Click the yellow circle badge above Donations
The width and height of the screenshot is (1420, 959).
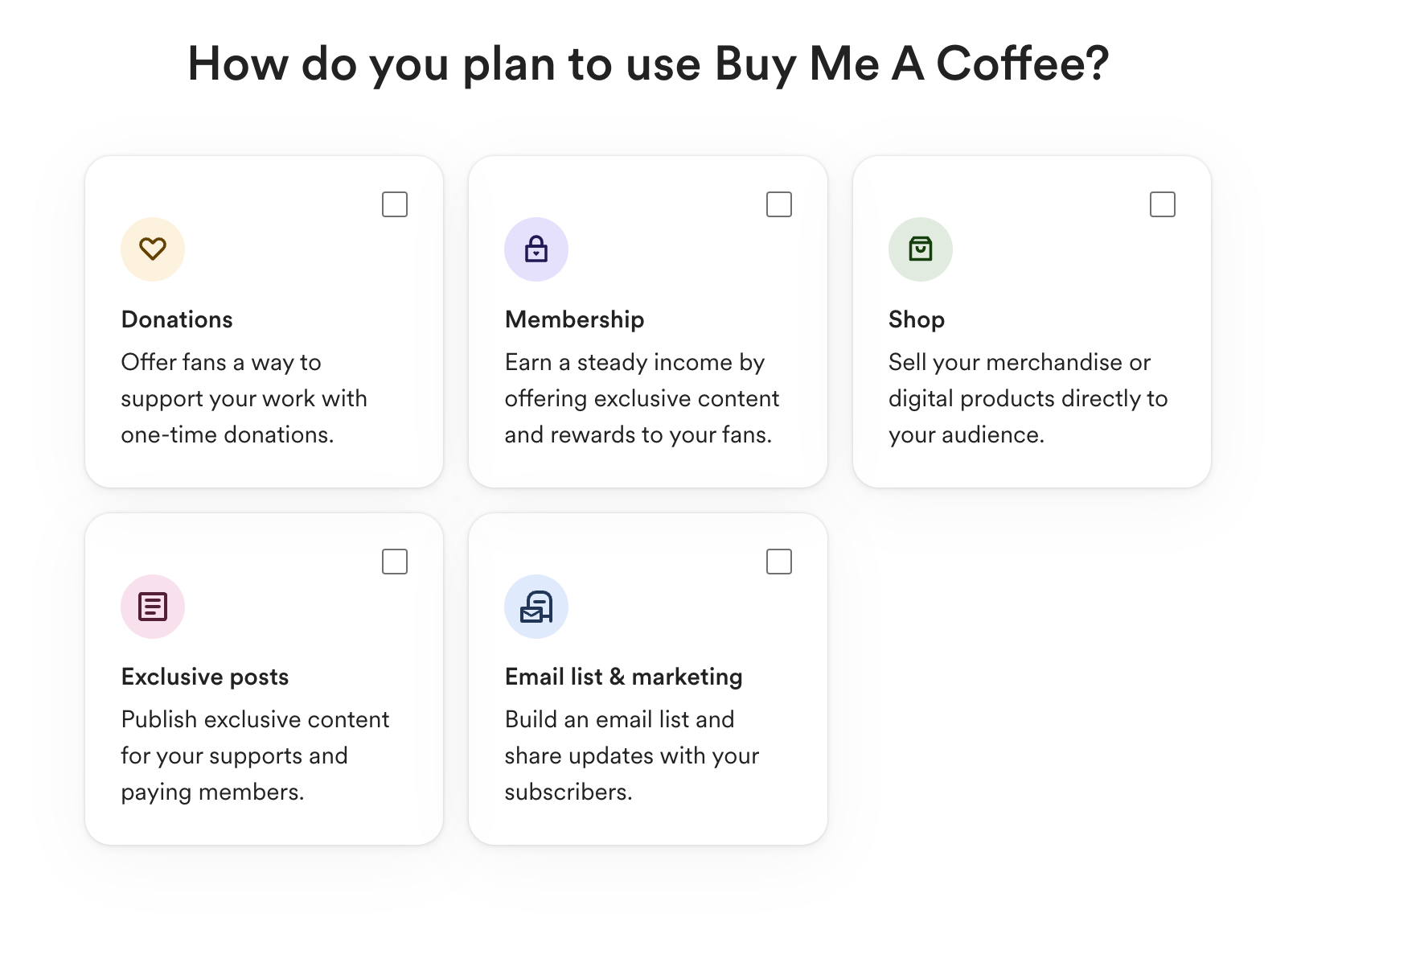tap(152, 249)
